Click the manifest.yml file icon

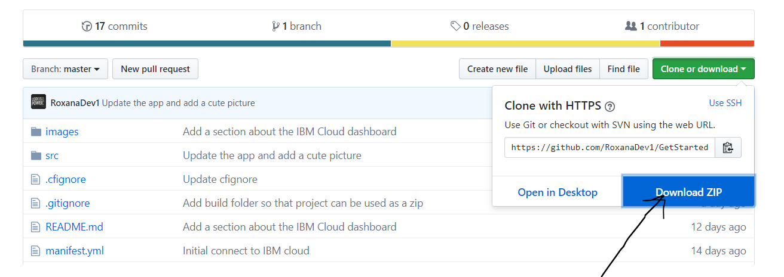[36, 251]
